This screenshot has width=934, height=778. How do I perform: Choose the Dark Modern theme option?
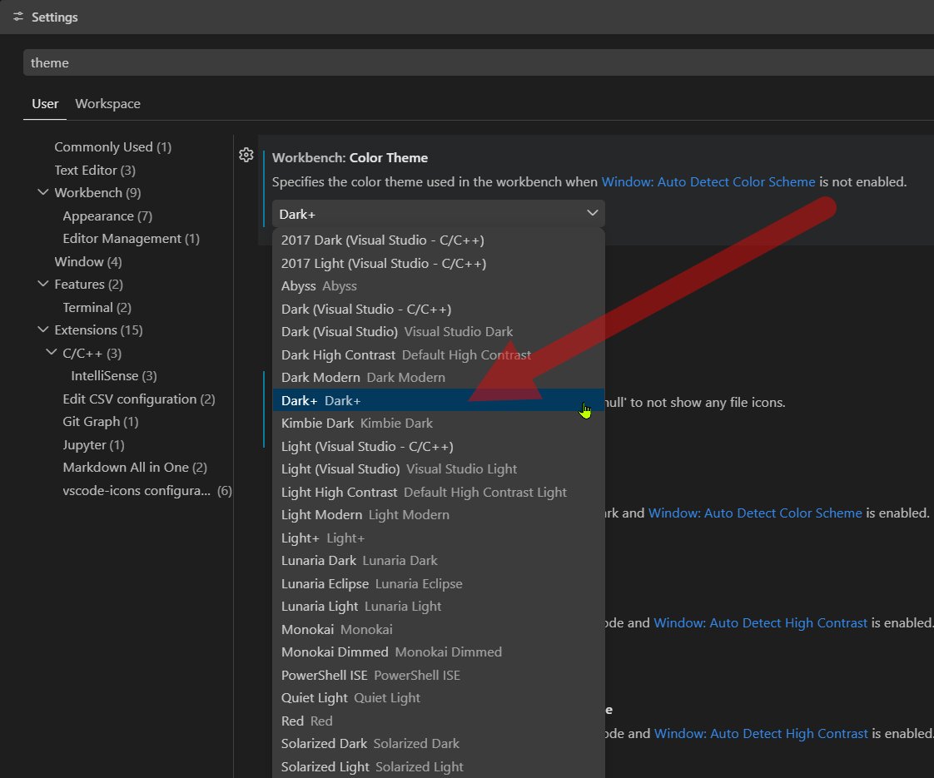click(439, 378)
